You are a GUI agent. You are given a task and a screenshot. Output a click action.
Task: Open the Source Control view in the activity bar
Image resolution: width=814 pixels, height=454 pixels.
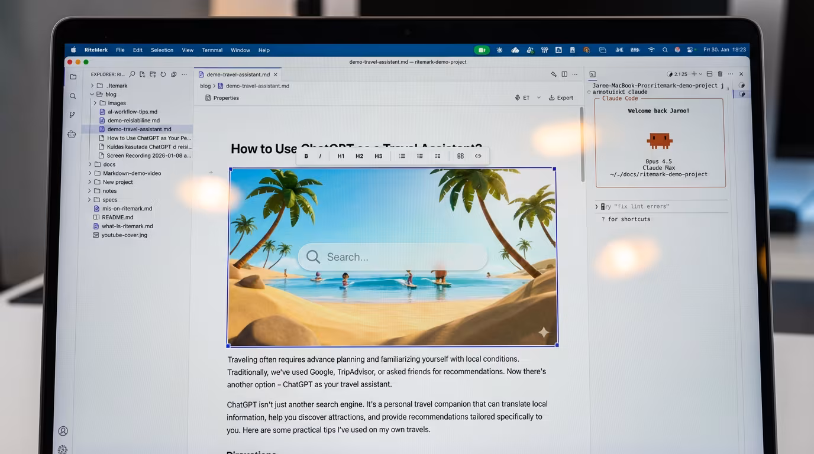point(72,115)
